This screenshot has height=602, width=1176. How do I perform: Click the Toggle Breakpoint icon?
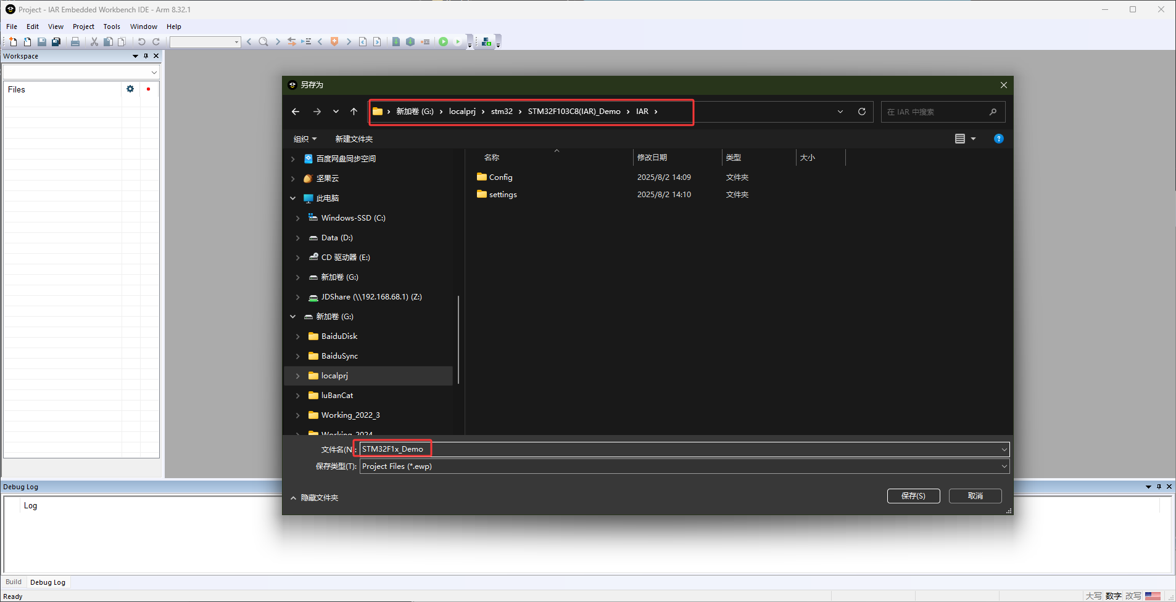coord(425,42)
